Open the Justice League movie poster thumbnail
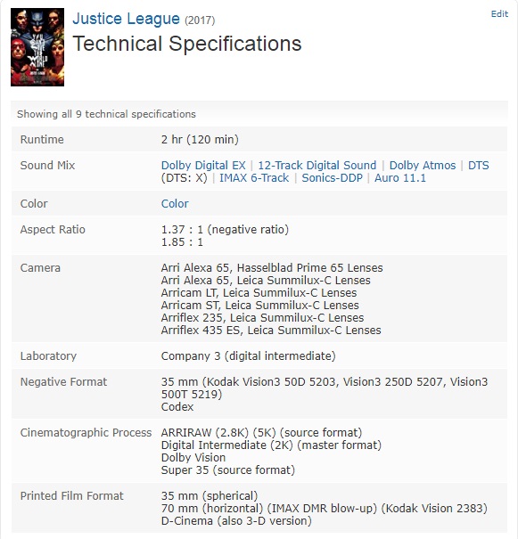This screenshot has width=518, height=539. (37, 47)
